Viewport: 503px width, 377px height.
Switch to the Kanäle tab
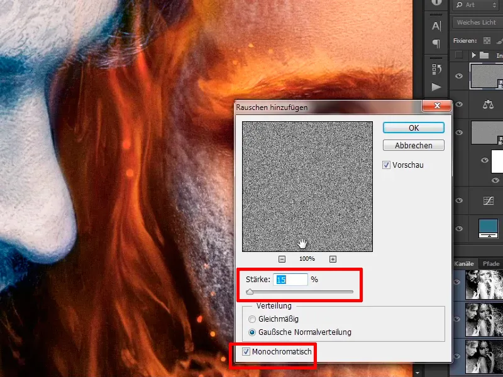point(464,263)
